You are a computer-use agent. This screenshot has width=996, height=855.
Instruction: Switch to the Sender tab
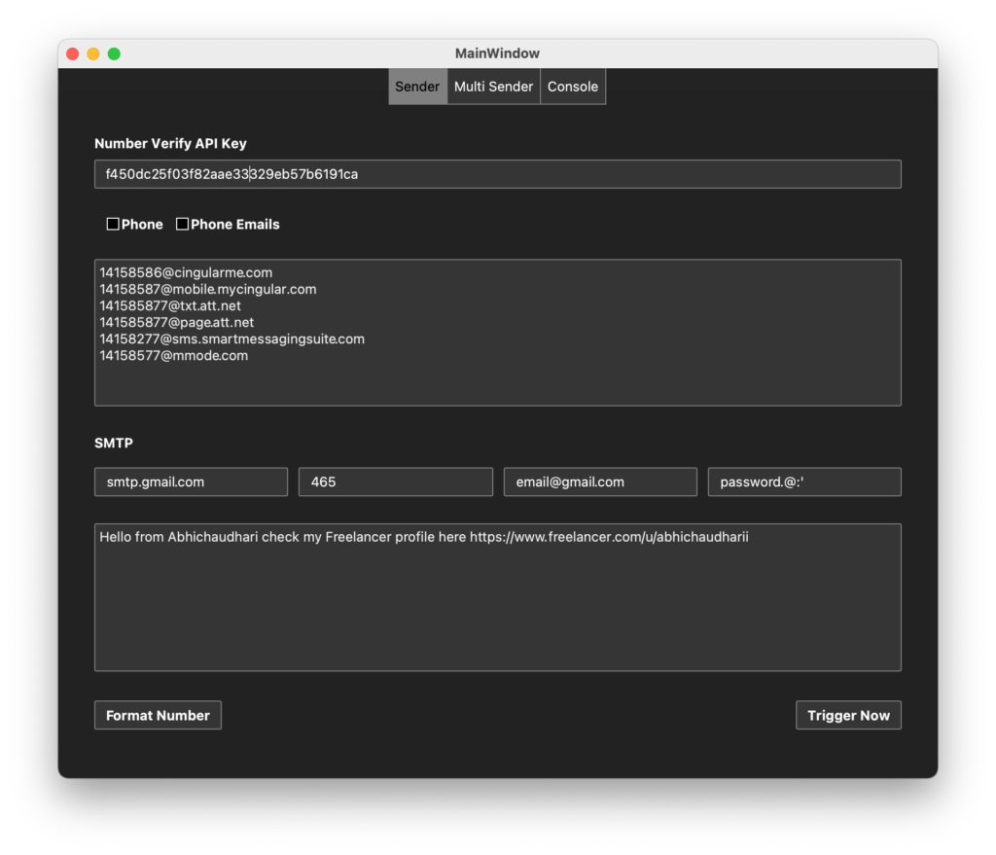(x=417, y=87)
